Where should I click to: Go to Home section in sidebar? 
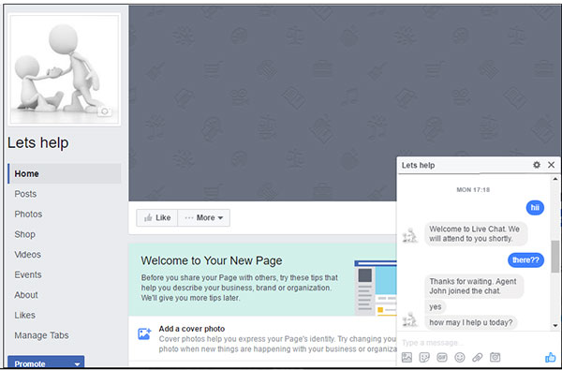(65, 173)
